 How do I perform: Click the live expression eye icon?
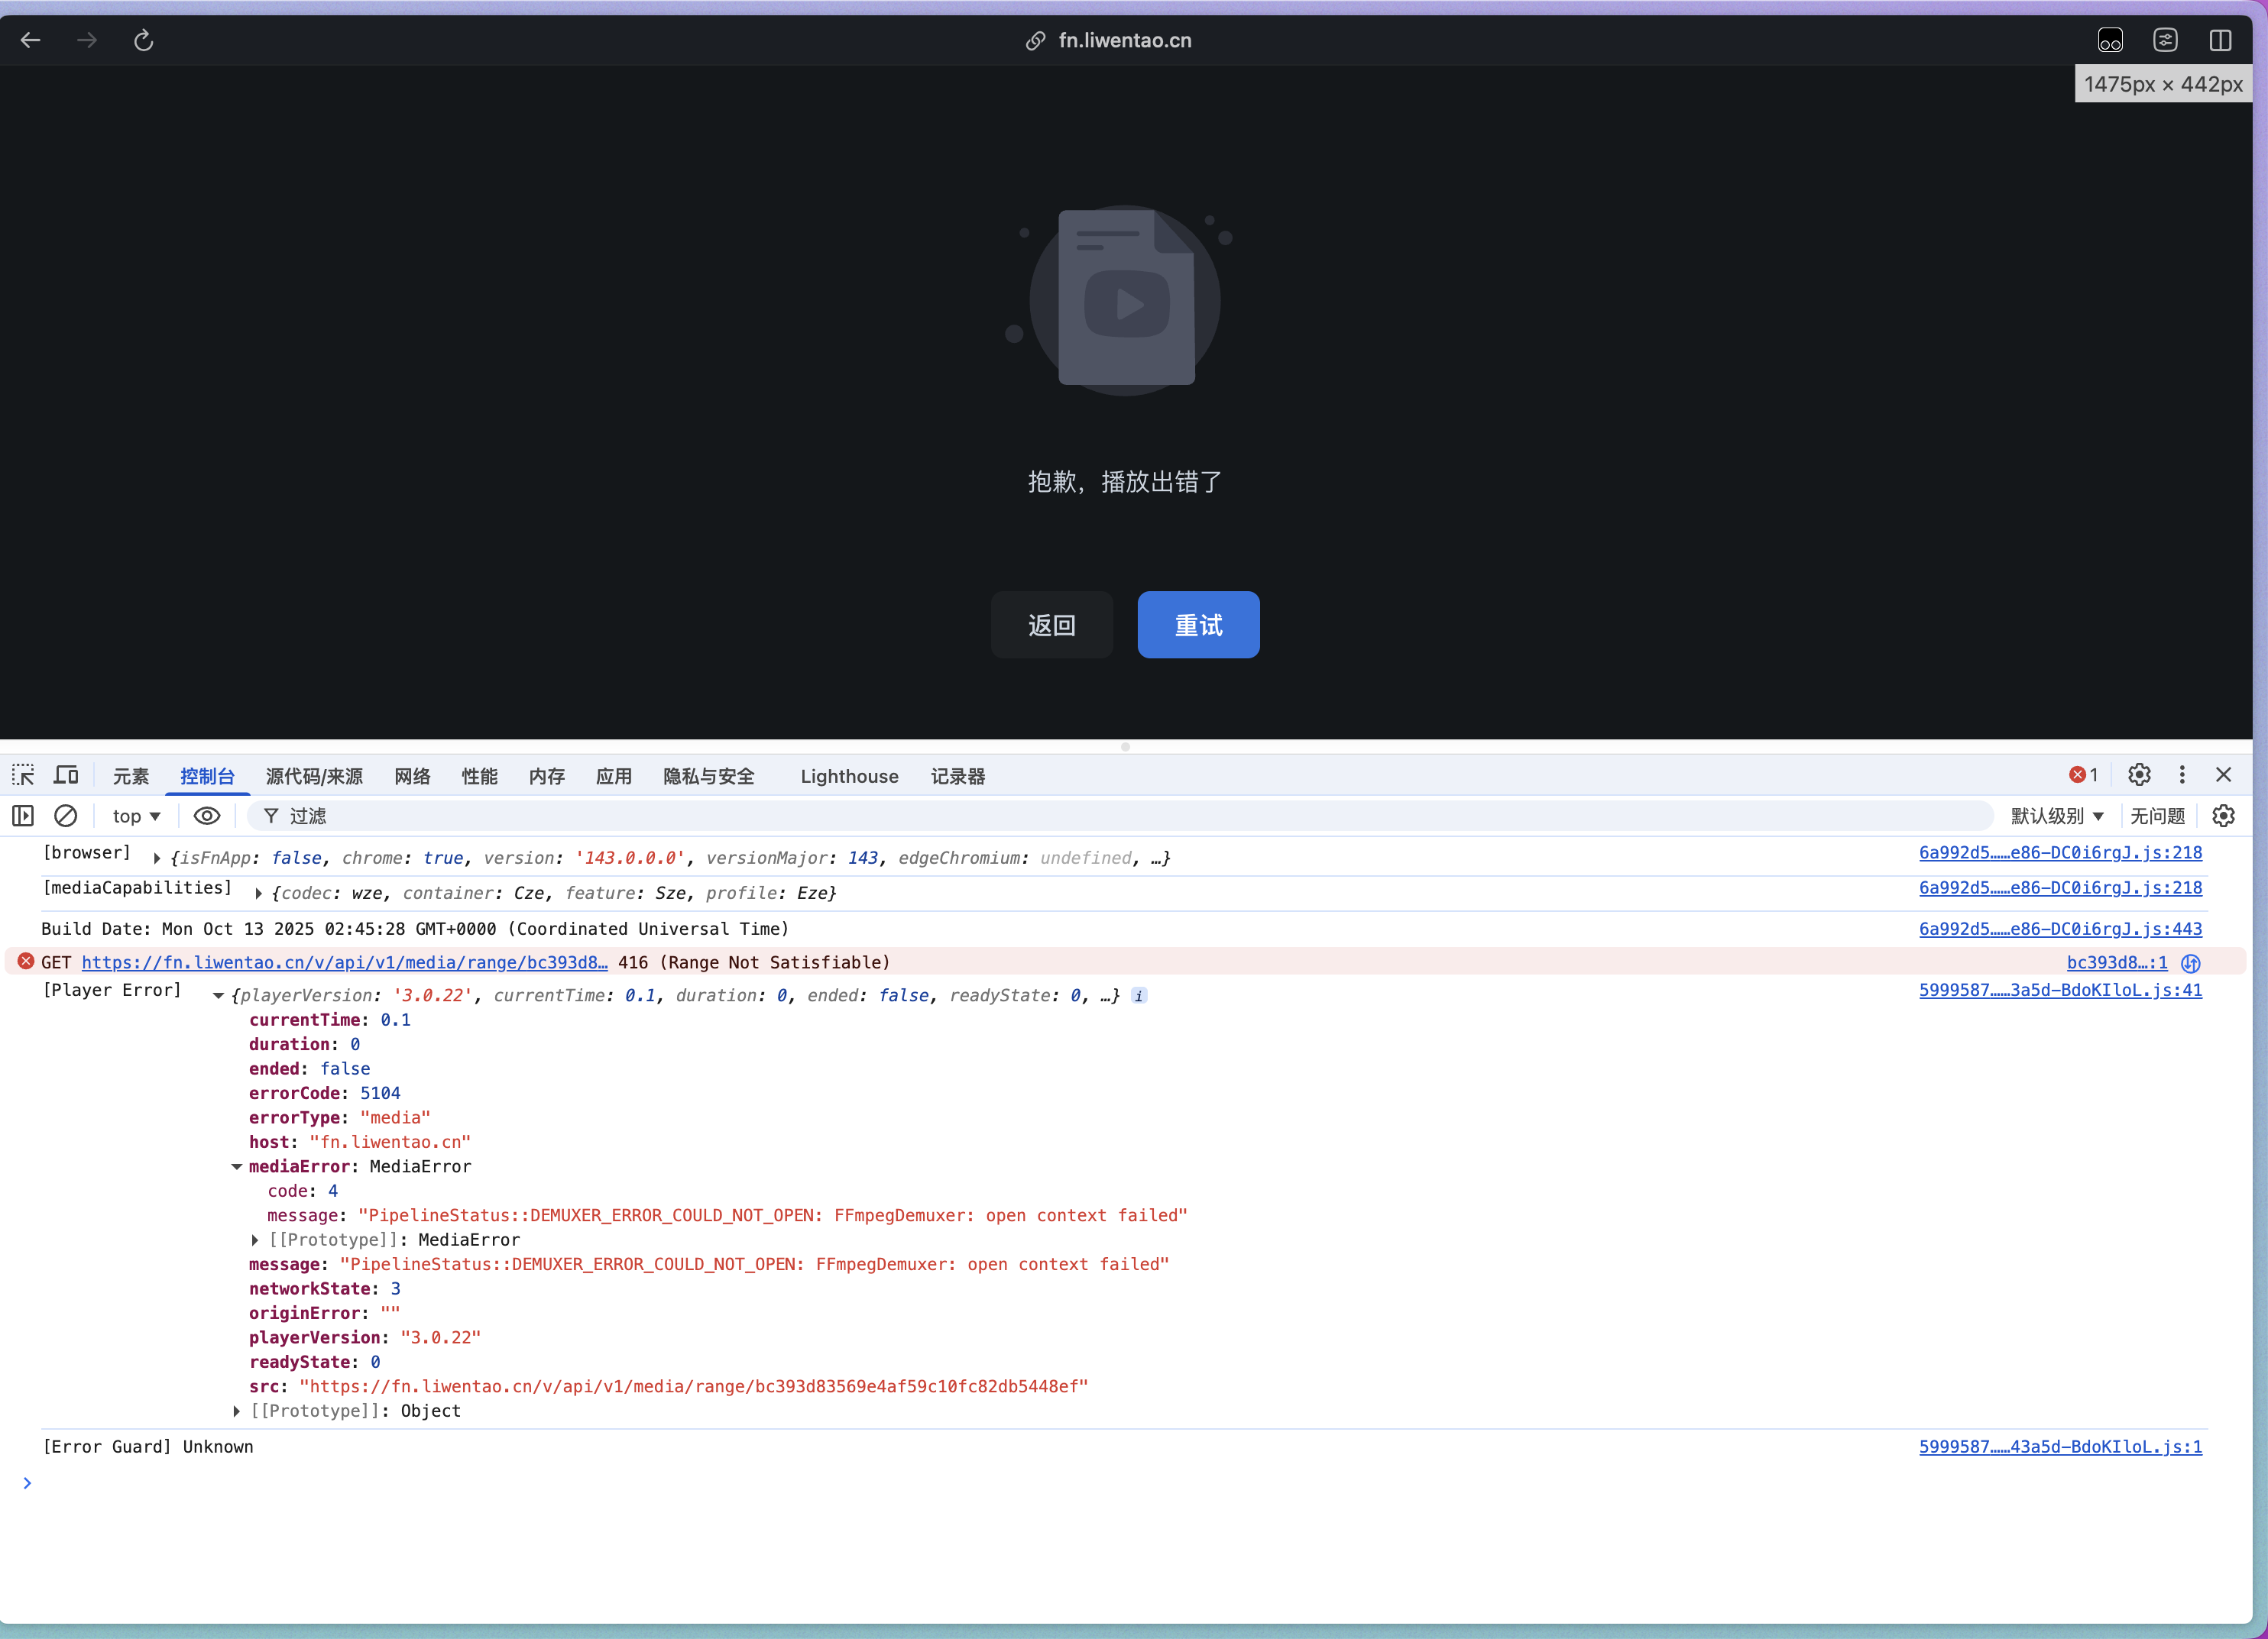206,816
